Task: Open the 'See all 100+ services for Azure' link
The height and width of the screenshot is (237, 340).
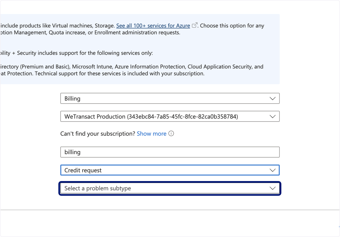Action: tap(153, 26)
